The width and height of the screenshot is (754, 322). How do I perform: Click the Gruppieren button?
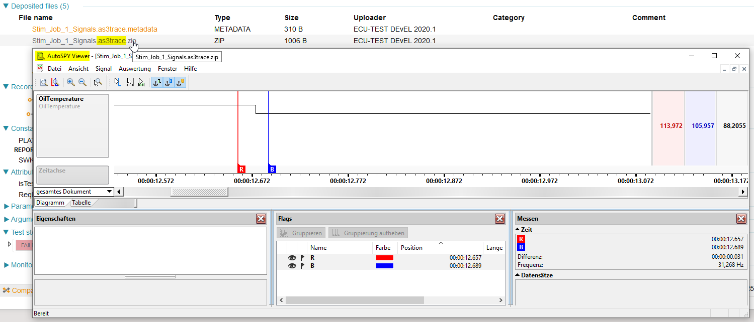pos(301,232)
